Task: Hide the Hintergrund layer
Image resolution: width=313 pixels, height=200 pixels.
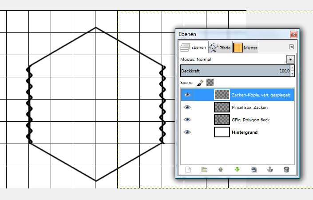Action: (187, 132)
